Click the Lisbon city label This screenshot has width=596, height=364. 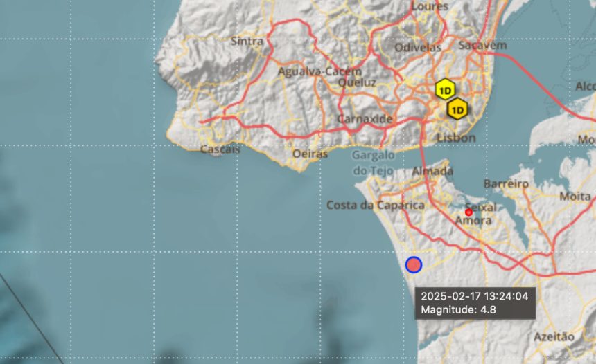point(457,138)
